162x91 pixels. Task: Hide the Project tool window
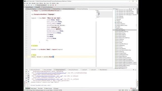pyautogui.click(x=136, y=9)
